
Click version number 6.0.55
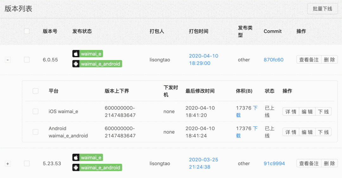(50, 60)
